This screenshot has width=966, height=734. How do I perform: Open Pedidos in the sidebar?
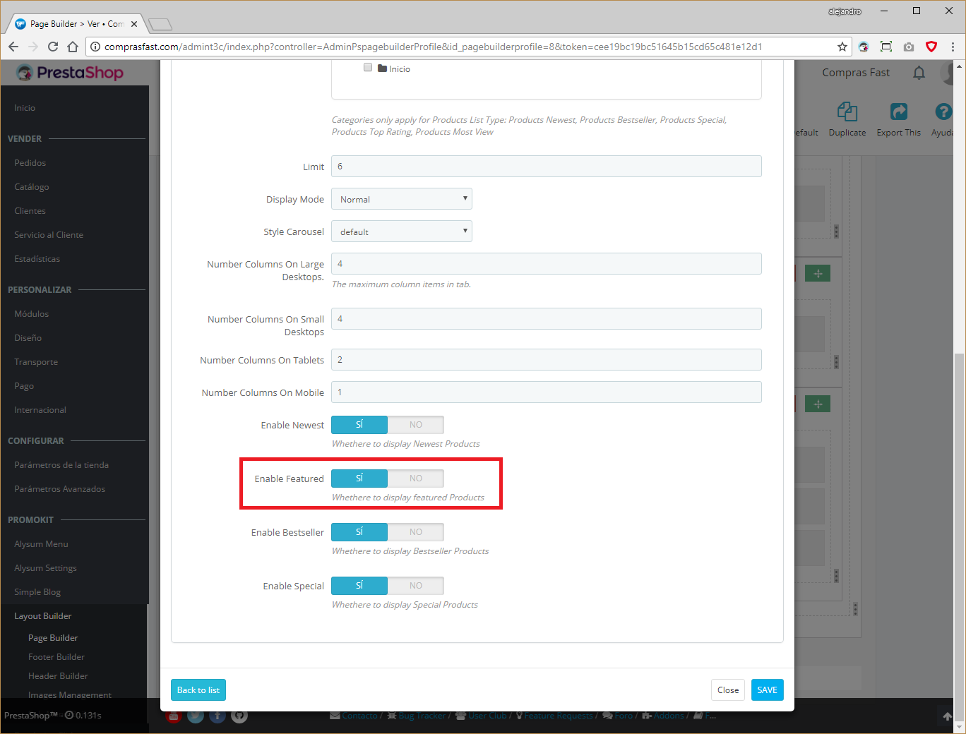click(x=30, y=163)
